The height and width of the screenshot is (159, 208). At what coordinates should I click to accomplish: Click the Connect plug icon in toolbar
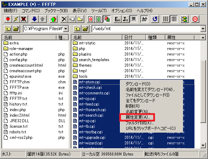[x=8, y=19]
